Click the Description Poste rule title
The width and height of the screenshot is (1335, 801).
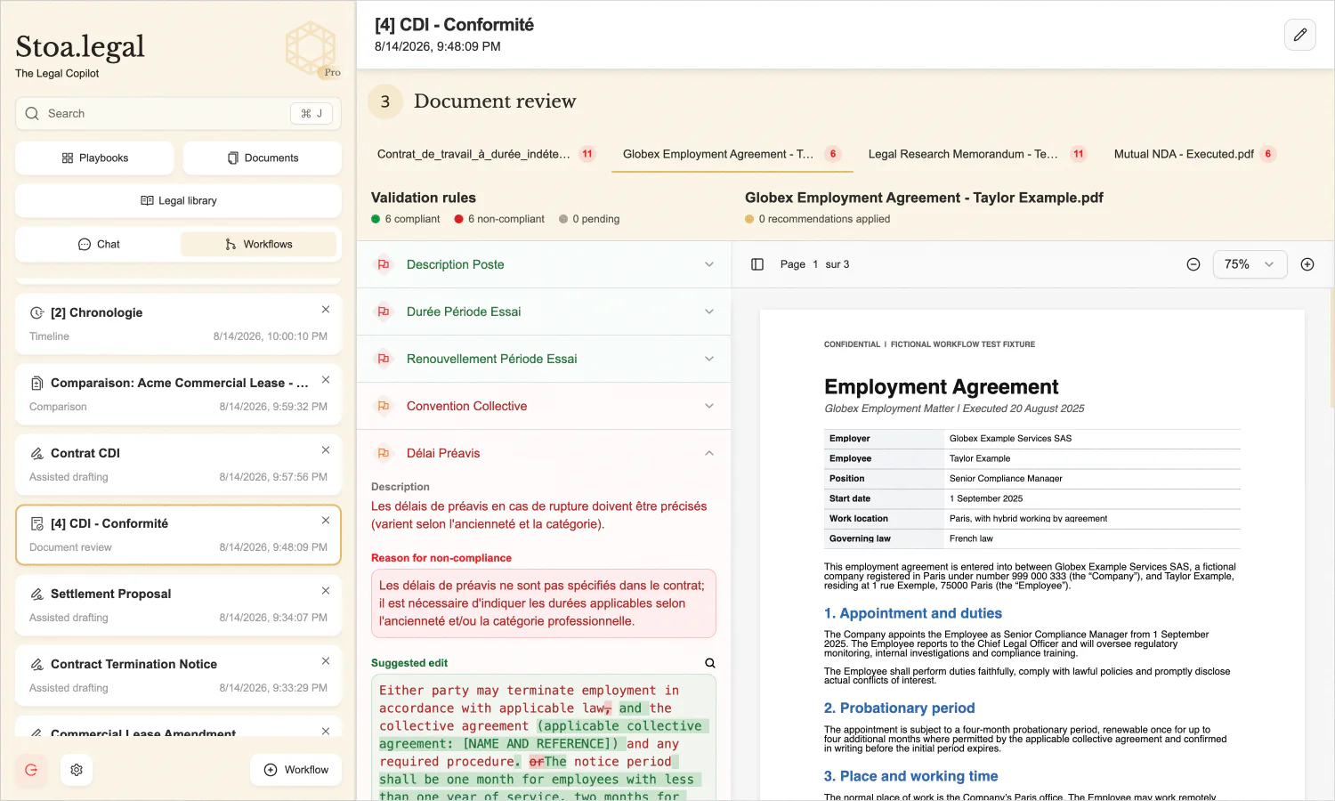point(456,264)
